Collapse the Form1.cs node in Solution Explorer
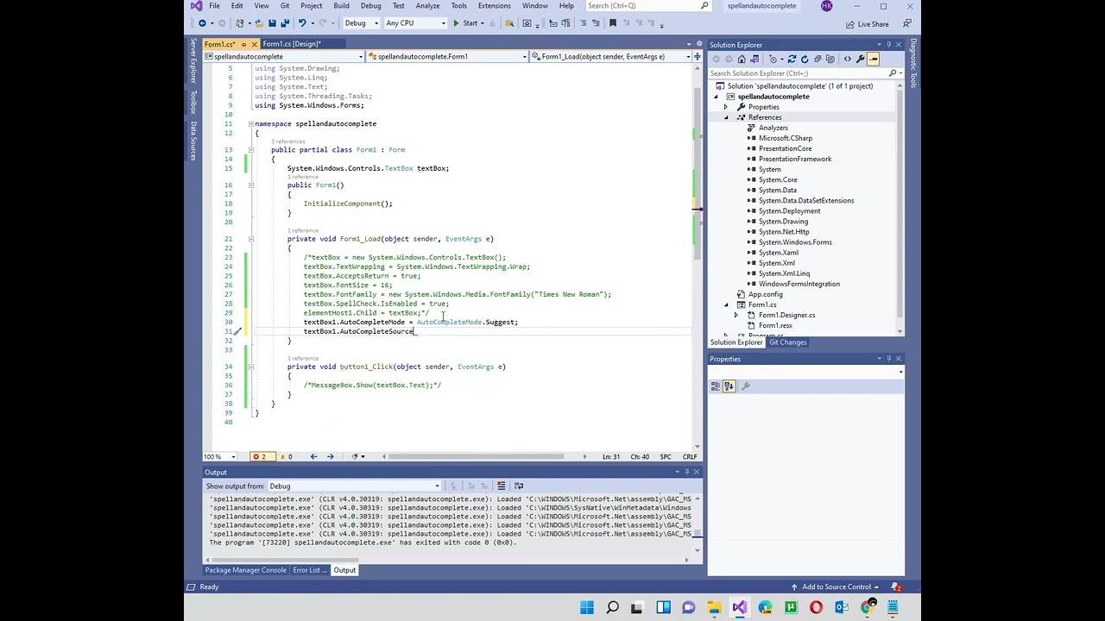The width and height of the screenshot is (1105, 621). click(726, 304)
